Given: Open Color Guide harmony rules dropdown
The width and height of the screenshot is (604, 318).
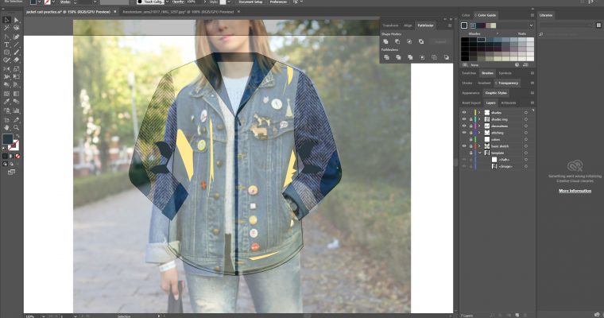Looking at the screenshot, I should point(531,25).
